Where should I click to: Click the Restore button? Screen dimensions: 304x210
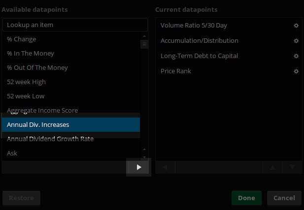pos(21,198)
